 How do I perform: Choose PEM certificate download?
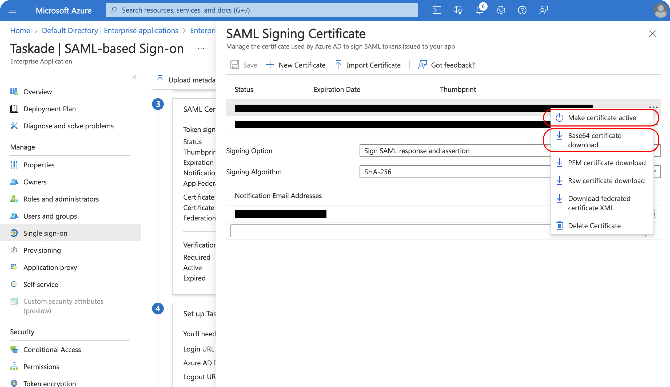(607, 163)
